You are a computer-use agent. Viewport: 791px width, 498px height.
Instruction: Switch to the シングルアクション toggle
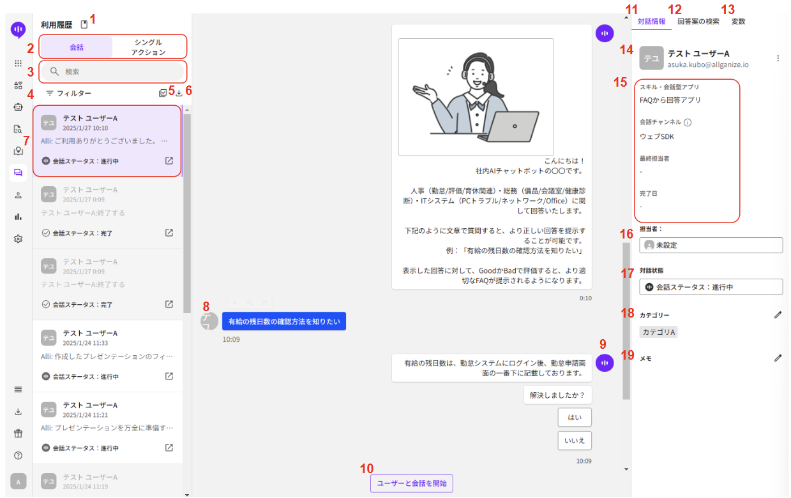148,47
